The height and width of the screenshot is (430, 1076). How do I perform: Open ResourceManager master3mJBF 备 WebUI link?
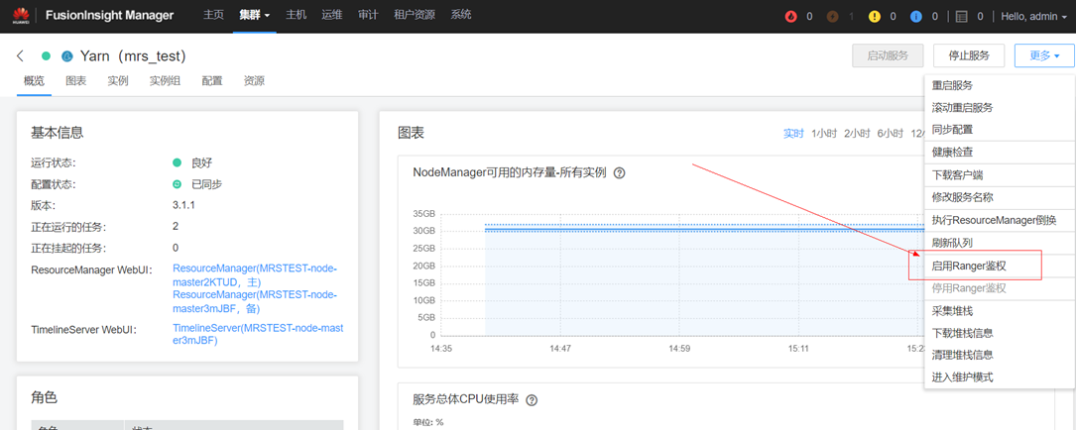pyautogui.click(x=255, y=302)
